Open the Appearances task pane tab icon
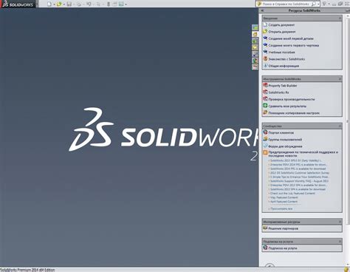 (x=255, y=61)
